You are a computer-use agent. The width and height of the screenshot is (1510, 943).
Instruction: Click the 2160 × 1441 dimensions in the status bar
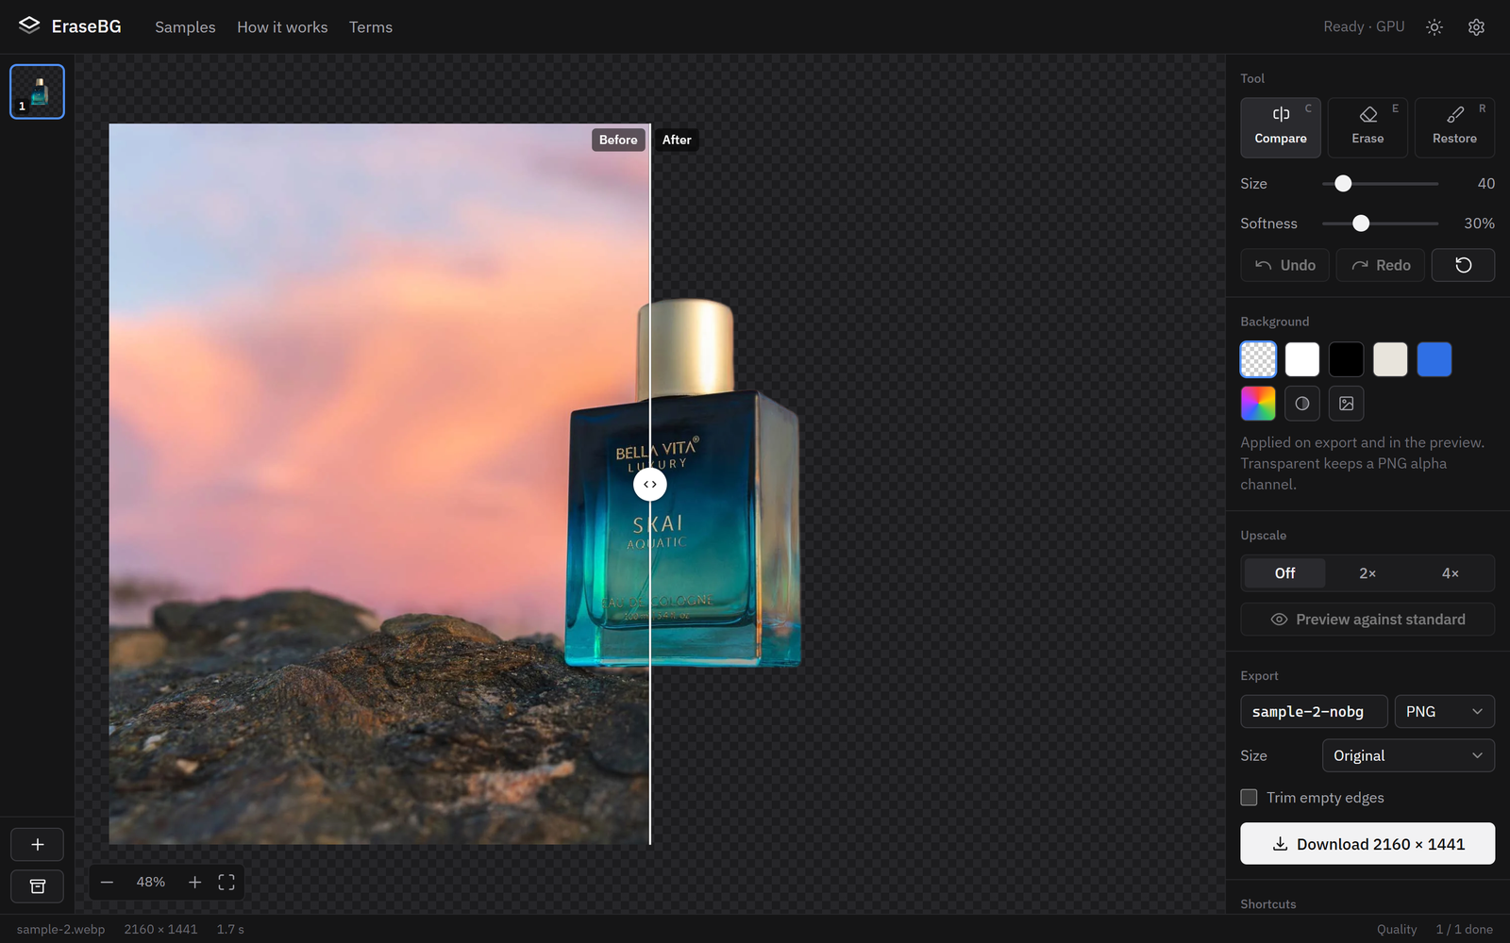click(160, 930)
